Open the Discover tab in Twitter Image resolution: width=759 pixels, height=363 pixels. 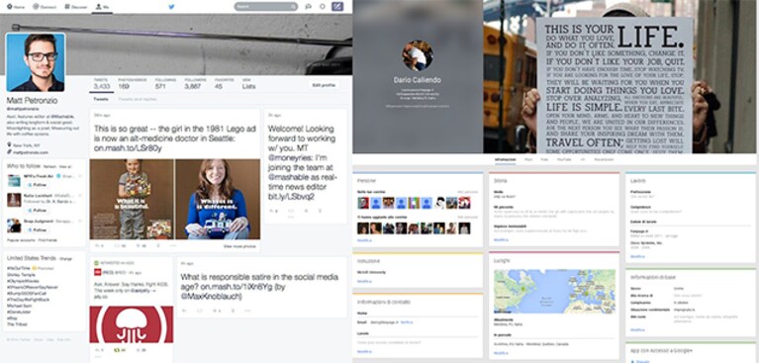point(76,7)
